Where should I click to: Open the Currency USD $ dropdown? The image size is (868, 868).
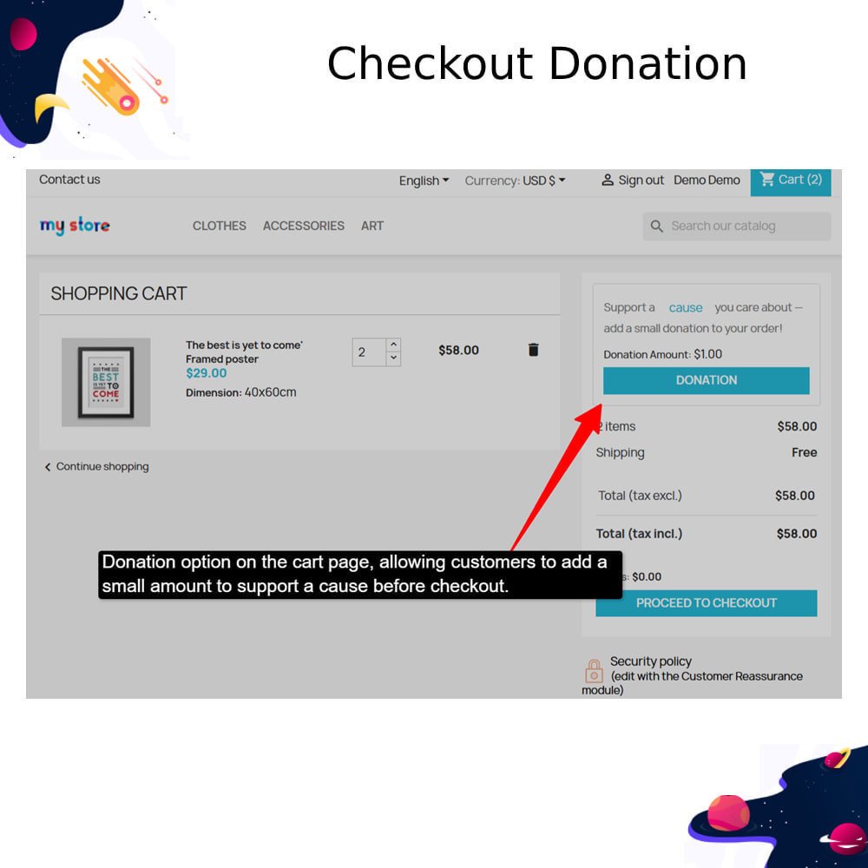515,181
